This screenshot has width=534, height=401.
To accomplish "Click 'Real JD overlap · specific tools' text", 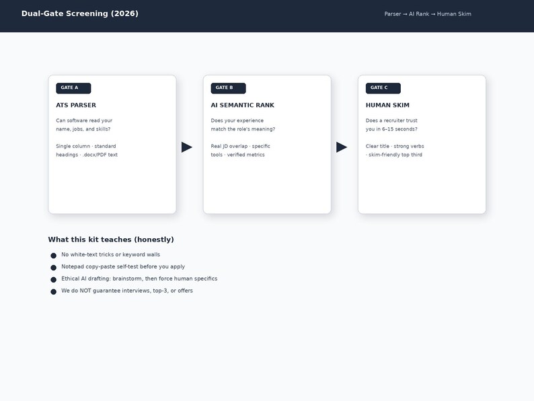I will pos(241,150).
